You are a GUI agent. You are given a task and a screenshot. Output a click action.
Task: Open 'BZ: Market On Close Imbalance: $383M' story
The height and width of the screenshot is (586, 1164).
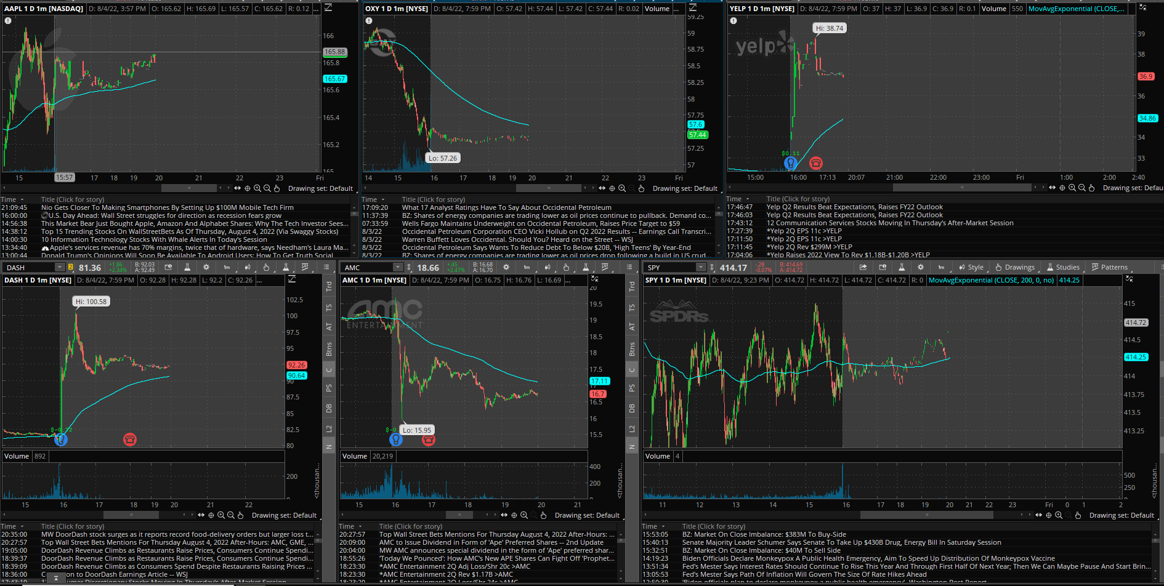(x=764, y=534)
